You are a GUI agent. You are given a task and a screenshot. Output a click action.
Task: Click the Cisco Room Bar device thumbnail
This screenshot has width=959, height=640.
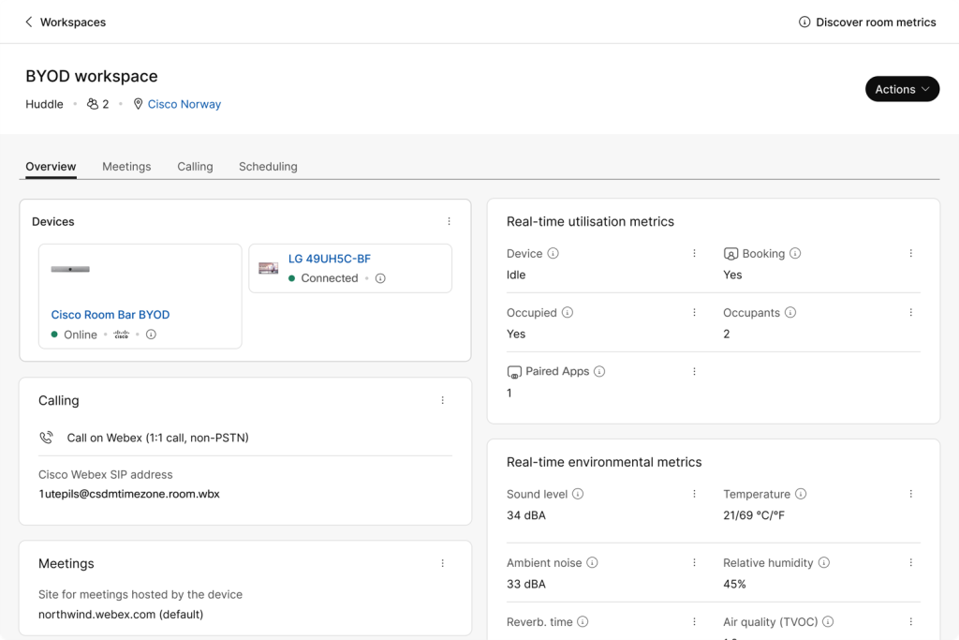[x=70, y=270]
